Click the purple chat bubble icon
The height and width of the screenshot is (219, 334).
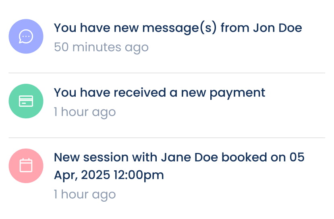click(26, 37)
